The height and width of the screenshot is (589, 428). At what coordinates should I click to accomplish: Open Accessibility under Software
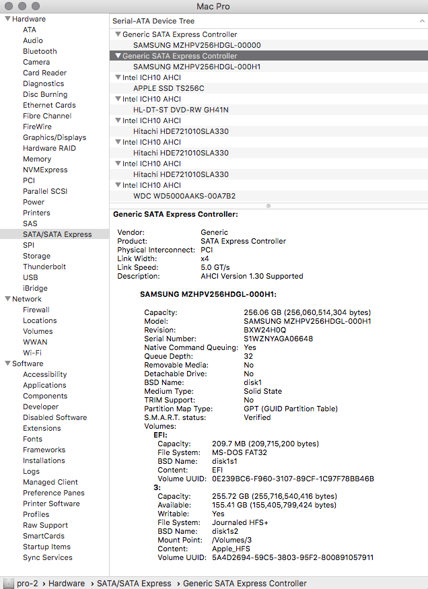(x=44, y=374)
